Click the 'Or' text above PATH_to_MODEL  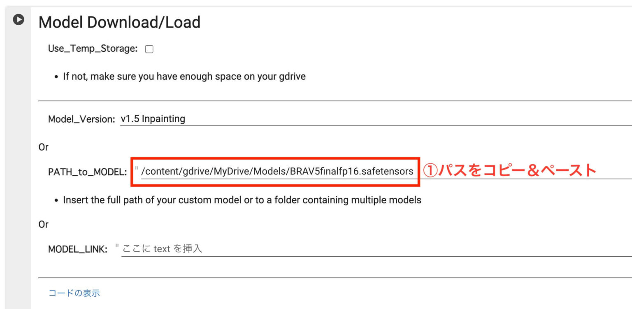click(43, 147)
